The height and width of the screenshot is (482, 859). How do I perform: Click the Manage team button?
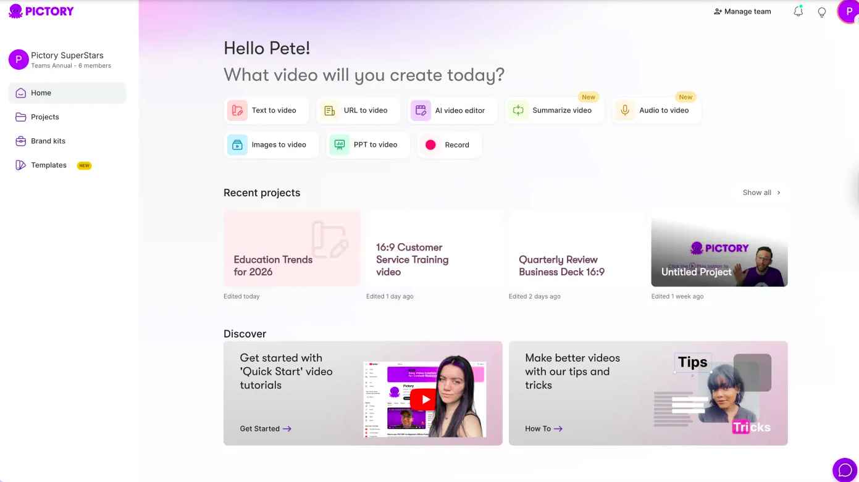coord(742,11)
